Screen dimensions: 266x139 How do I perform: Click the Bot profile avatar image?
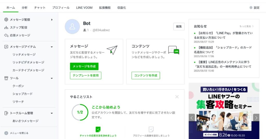tap(72, 27)
